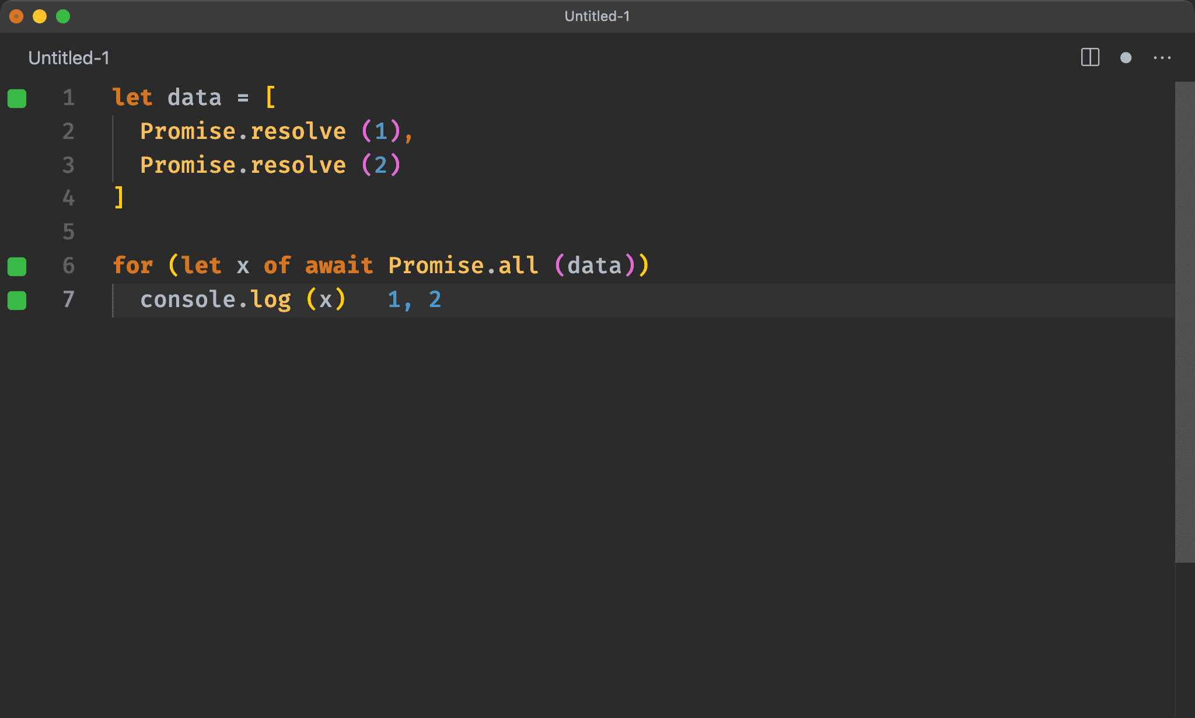Click the unsaved dot indicator on the tab
Viewport: 1195px width, 718px height.
tap(1126, 58)
